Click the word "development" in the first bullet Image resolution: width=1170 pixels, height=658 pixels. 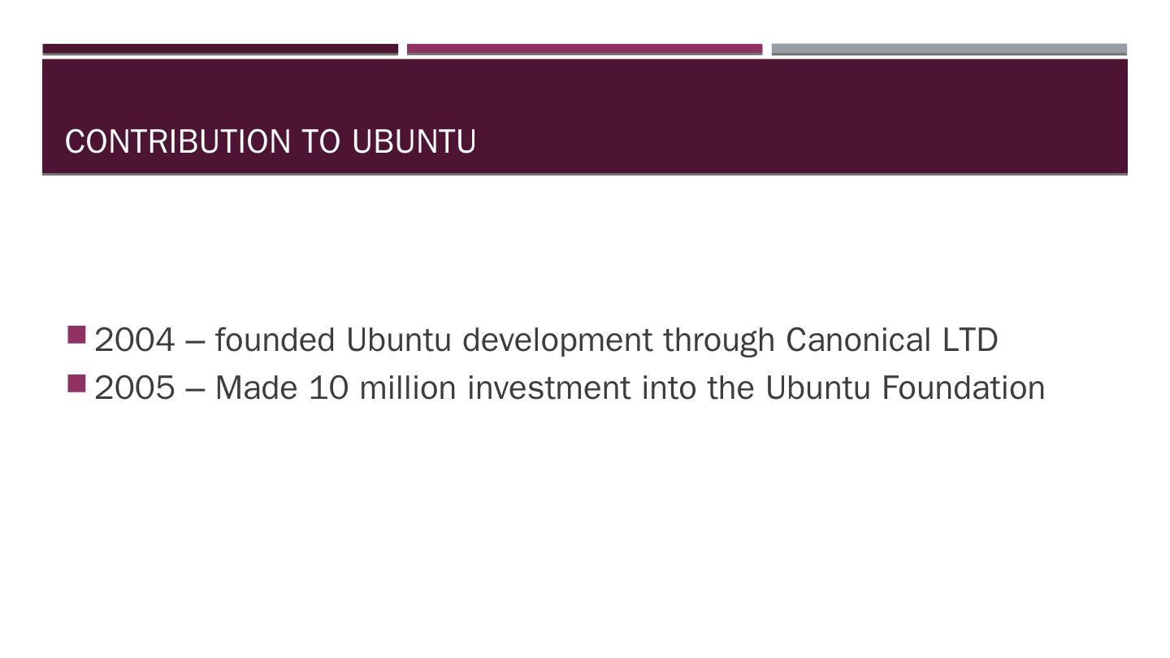[x=557, y=340]
